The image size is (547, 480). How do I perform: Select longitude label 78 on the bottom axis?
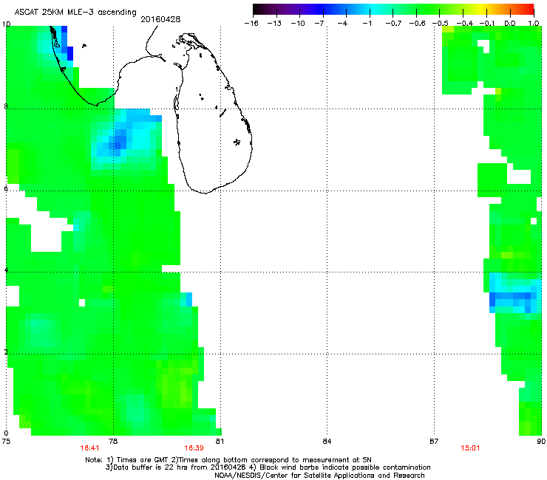point(113,442)
